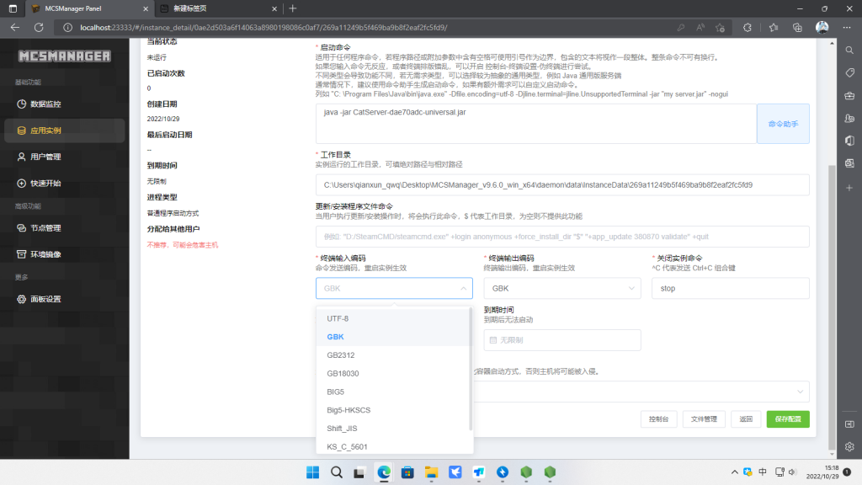Click the stop command input field
This screenshot has height=485, width=862.
(x=731, y=286)
